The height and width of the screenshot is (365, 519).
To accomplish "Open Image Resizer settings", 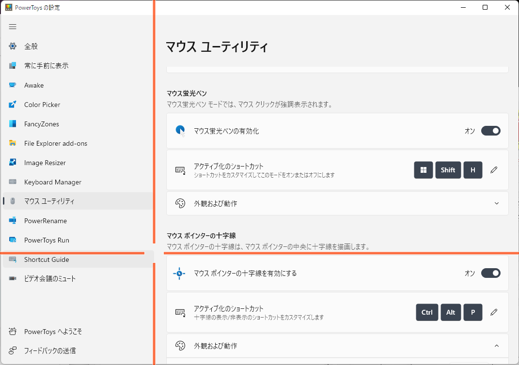I will pyautogui.click(x=78, y=162).
